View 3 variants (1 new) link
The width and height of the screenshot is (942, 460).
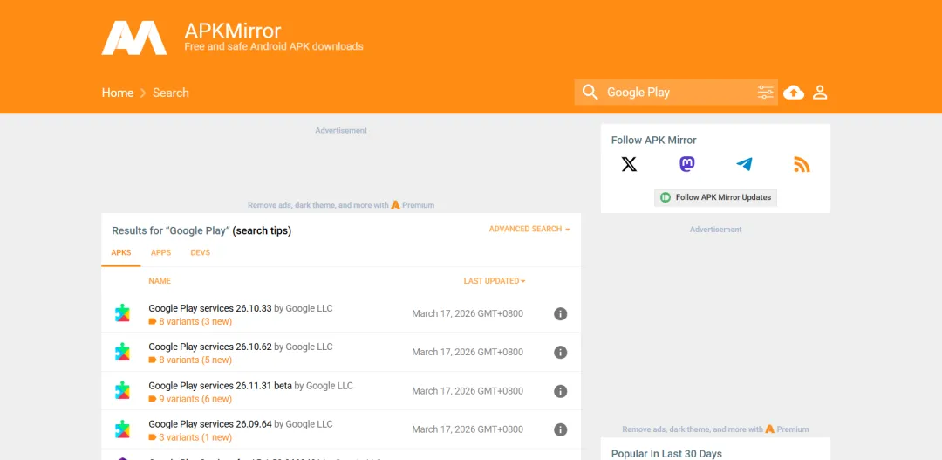[195, 437]
